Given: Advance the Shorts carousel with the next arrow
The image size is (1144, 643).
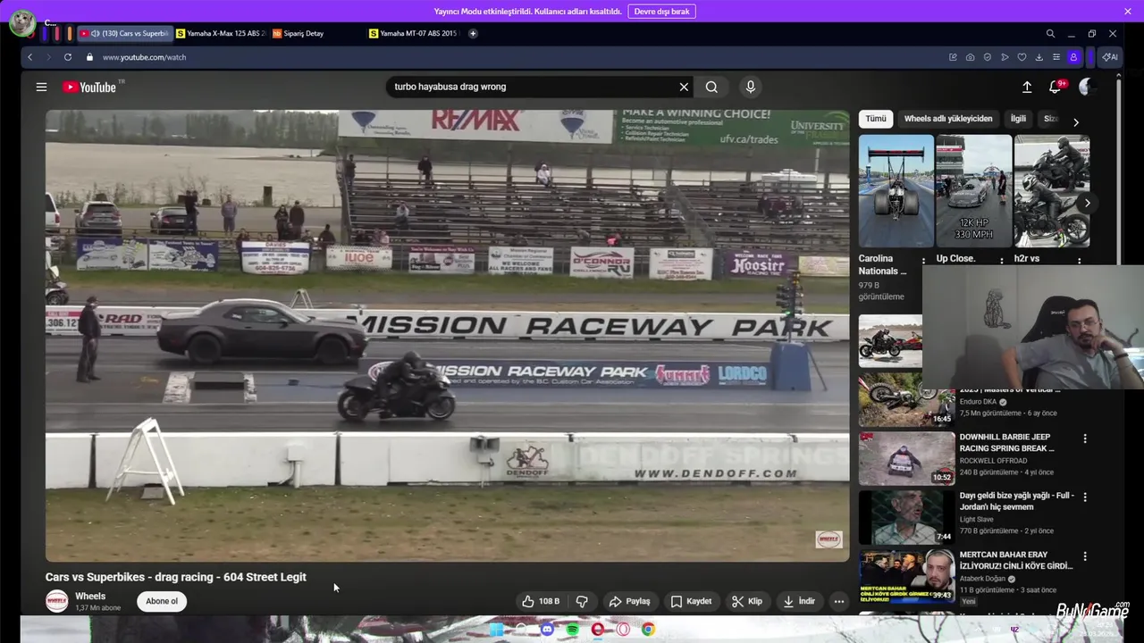Looking at the screenshot, I should point(1087,203).
